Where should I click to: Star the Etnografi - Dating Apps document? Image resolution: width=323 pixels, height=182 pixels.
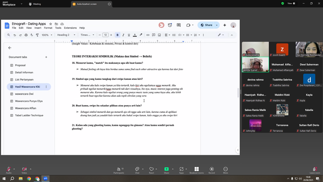click(50, 24)
